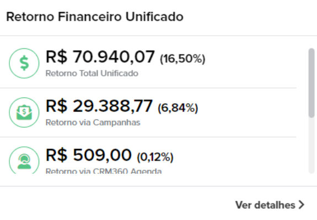The width and height of the screenshot is (317, 220).
Task: Click the 0,12% percentage
Action: 155,157
